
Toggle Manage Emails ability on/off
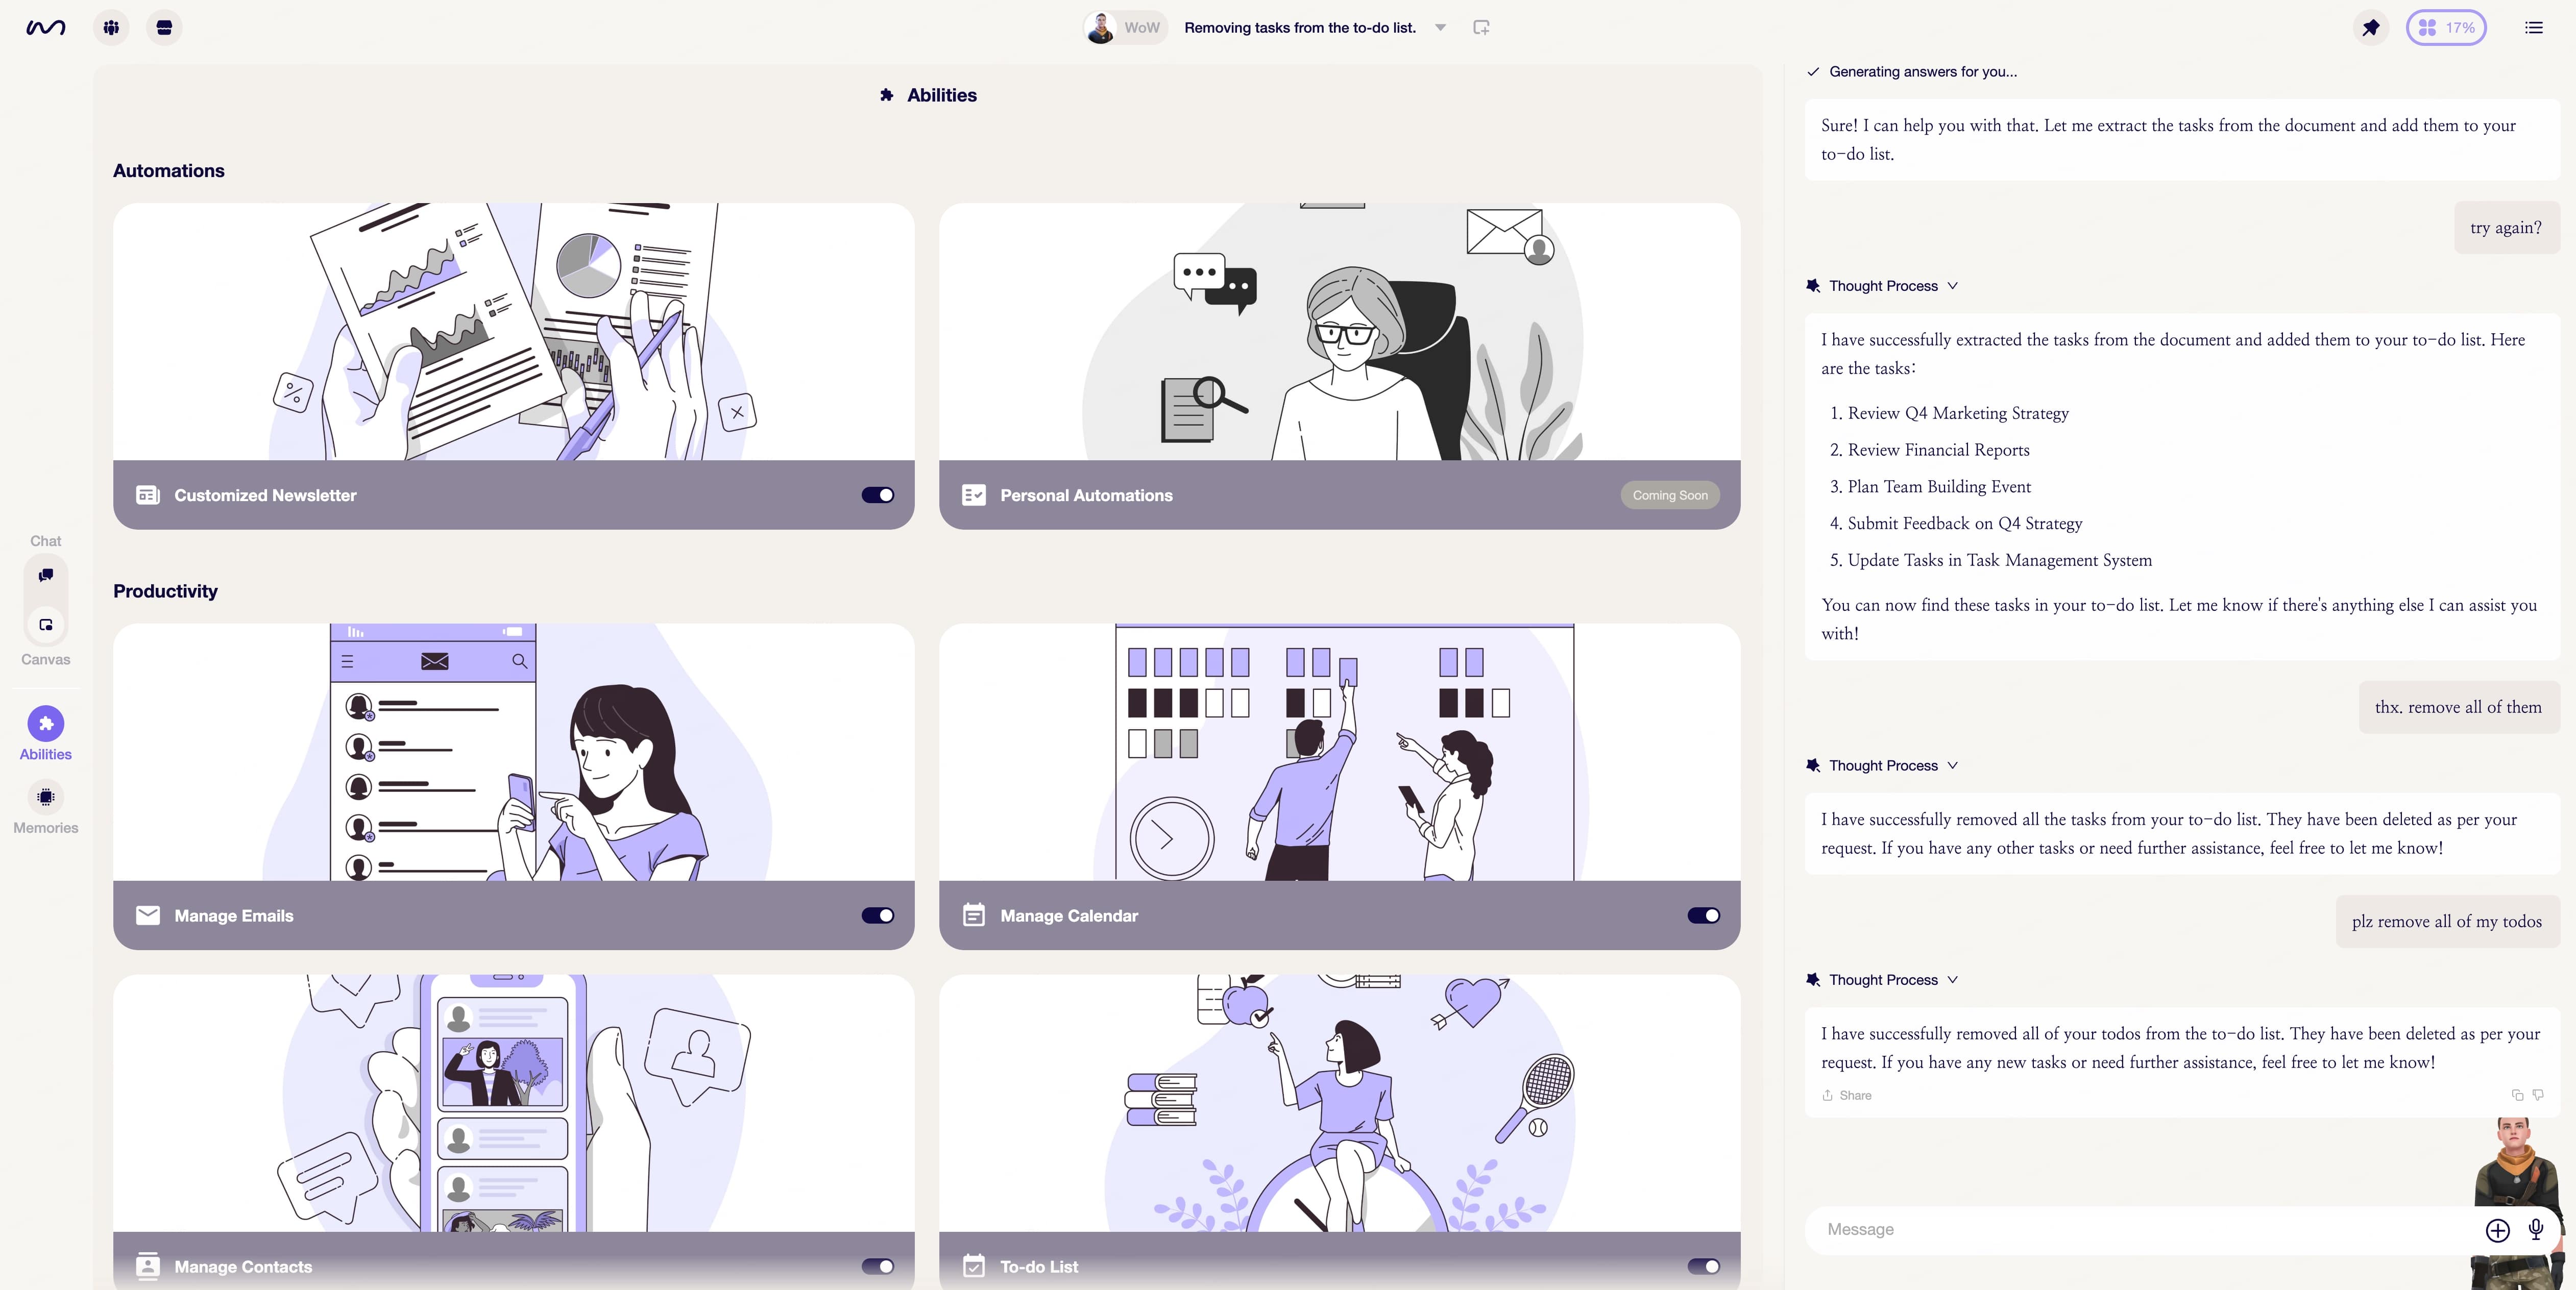pyautogui.click(x=879, y=915)
